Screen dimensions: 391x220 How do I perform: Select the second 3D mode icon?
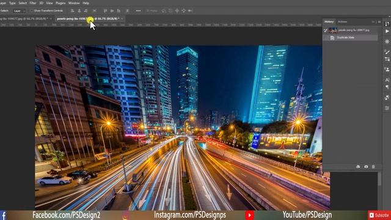[x=170, y=11]
